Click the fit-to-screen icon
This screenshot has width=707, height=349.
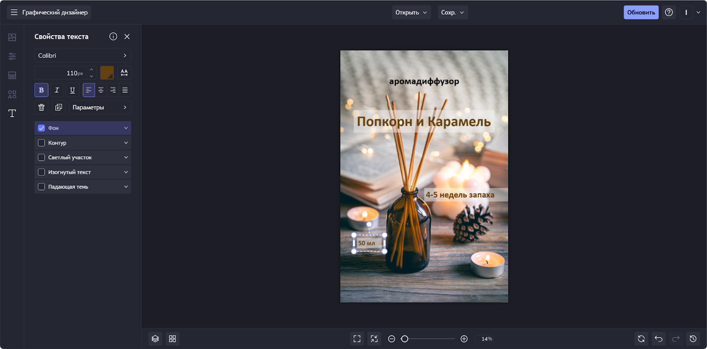(357, 339)
